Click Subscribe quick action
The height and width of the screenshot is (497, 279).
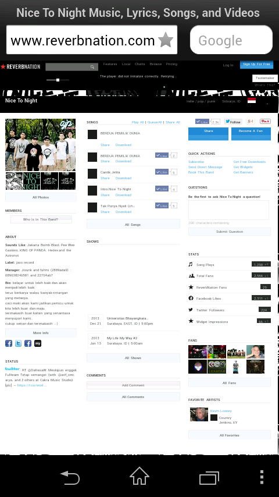[x=196, y=162]
